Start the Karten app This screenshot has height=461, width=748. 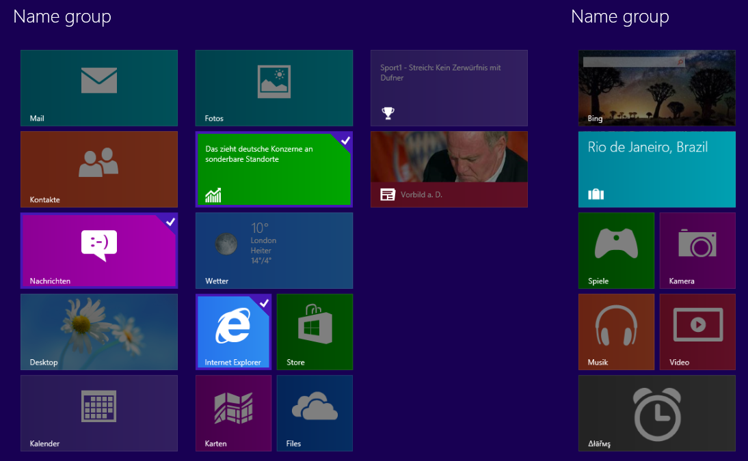coord(233,413)
